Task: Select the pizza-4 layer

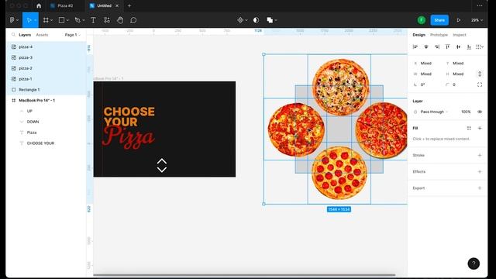Action: [x=46, y=46]
